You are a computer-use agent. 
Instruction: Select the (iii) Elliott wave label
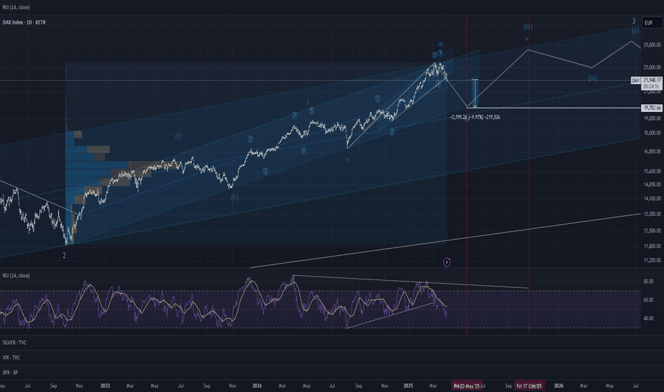tap(528, 26)
